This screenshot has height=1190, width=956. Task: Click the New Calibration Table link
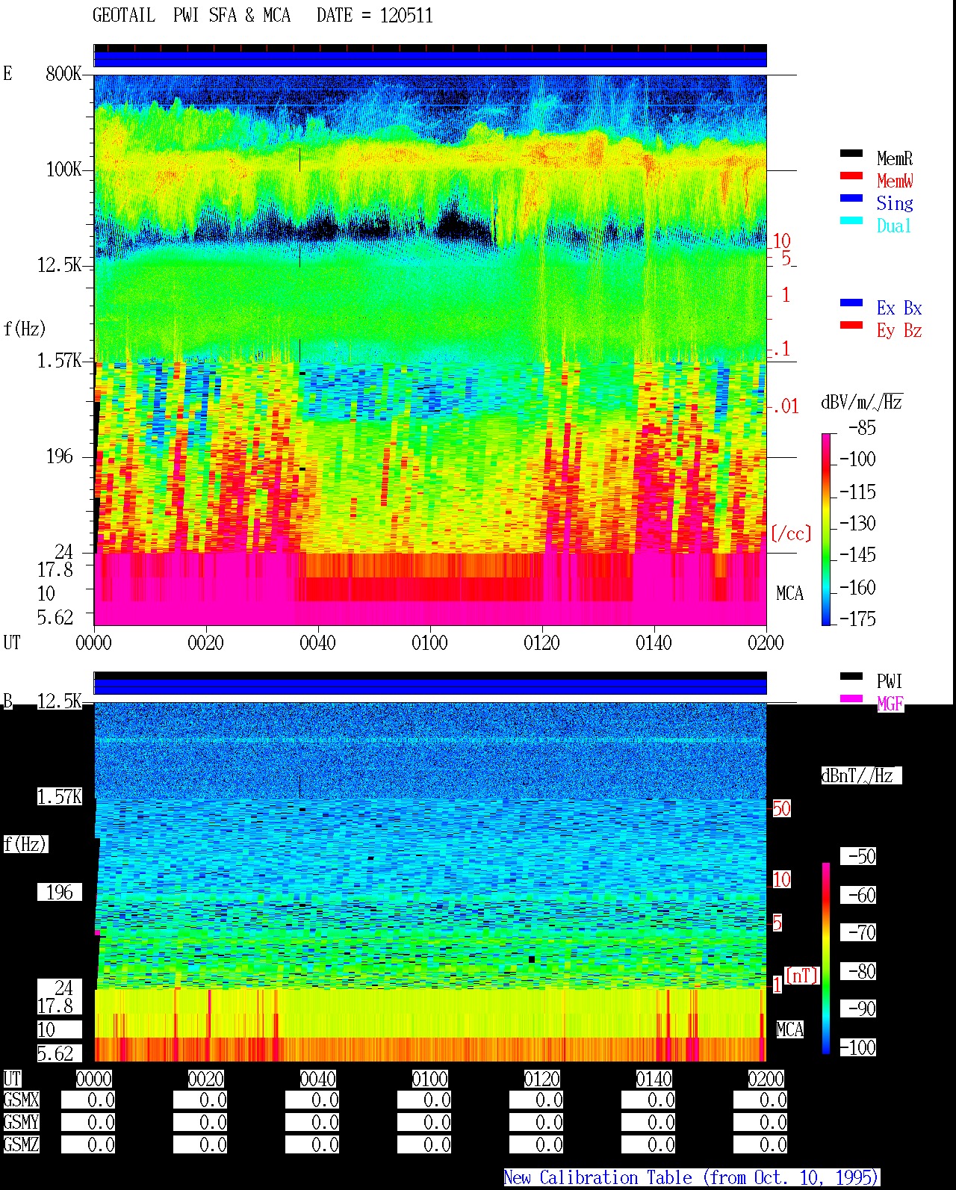coord(692,1178)
